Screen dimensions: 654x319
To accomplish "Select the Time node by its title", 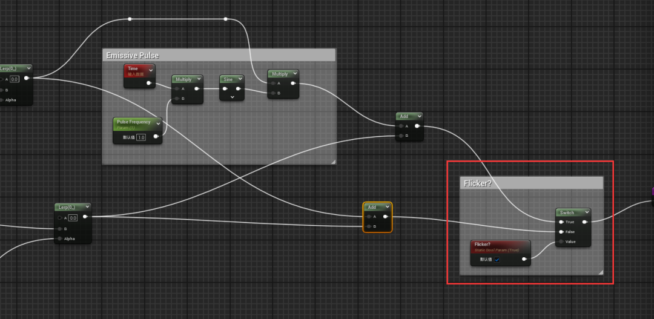I will pyautogui.click(x=133, y=68).
